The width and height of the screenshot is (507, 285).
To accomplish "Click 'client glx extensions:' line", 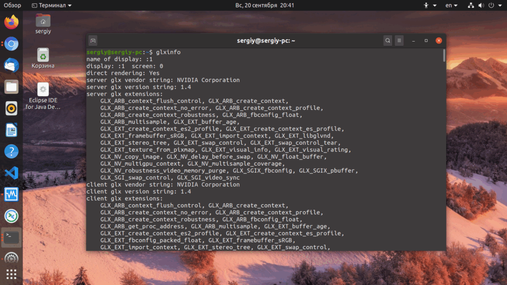I will (x=124, y=198).
